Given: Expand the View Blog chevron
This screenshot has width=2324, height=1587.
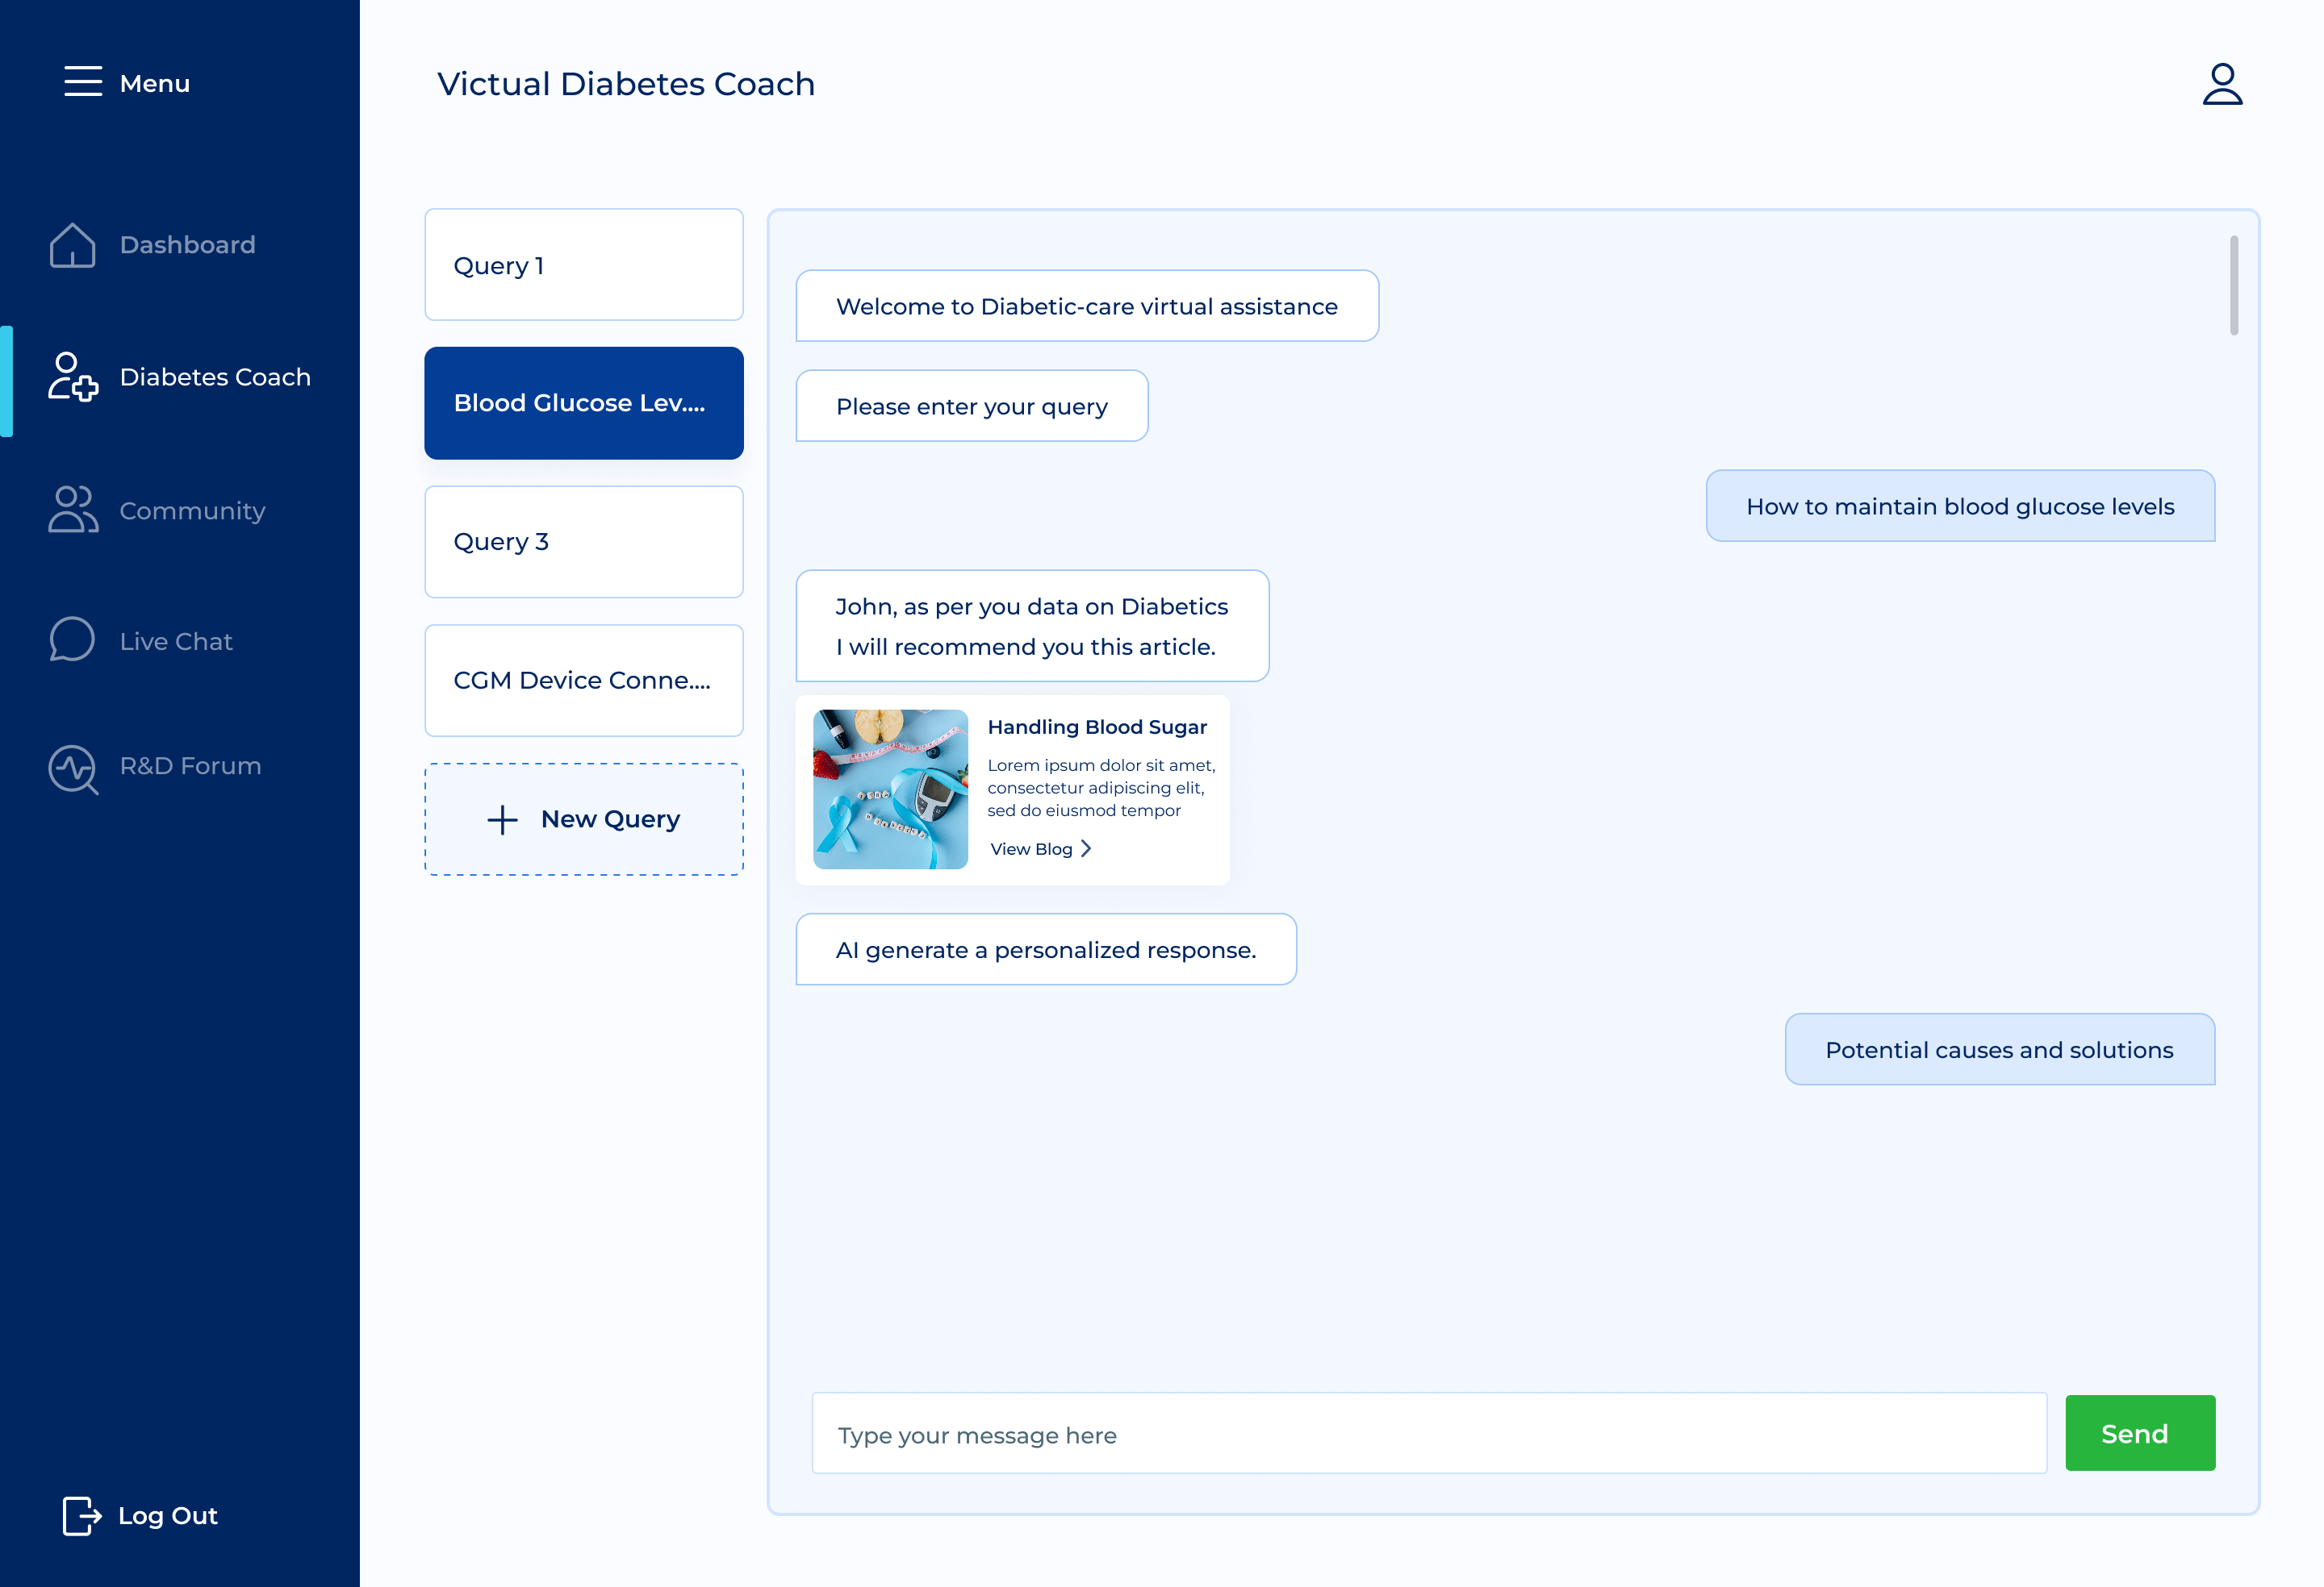Looking at the screenshot, I should coord(1086,848).
